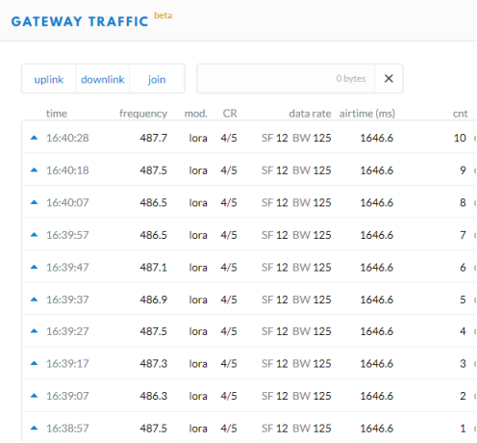Select the airtime (ms) column header
This screenshot has width=477, height=443.
coord(367,114)
